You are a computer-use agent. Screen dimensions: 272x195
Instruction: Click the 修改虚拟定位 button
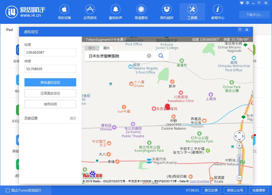pos(50,82)
